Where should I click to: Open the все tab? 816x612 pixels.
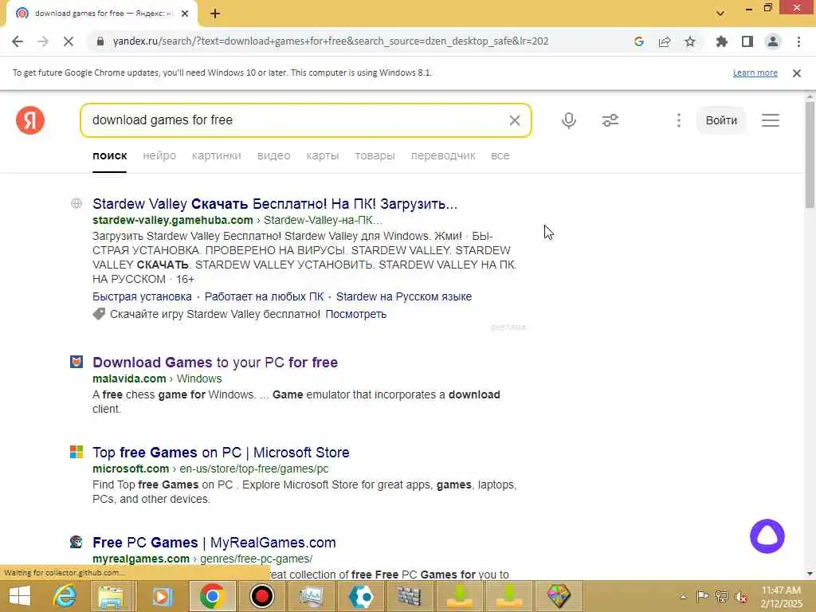(500, 155)
